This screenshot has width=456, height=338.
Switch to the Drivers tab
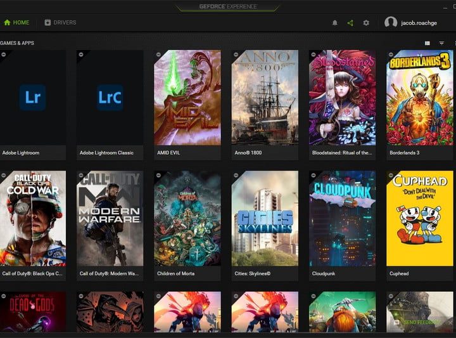(x=60, y=22)
